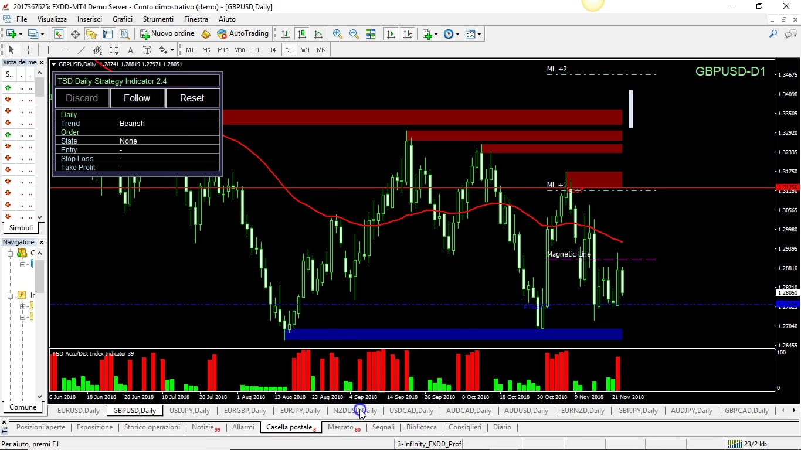The width and height of the screenshot is (801, 450).
Task: Switch timeframe to H1
Action: coord(256,50)
